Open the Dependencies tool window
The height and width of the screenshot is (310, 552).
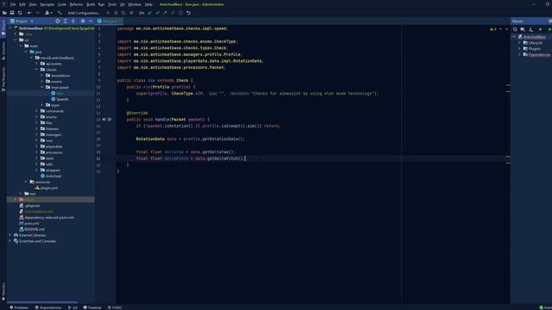click(x=48, y=307)
